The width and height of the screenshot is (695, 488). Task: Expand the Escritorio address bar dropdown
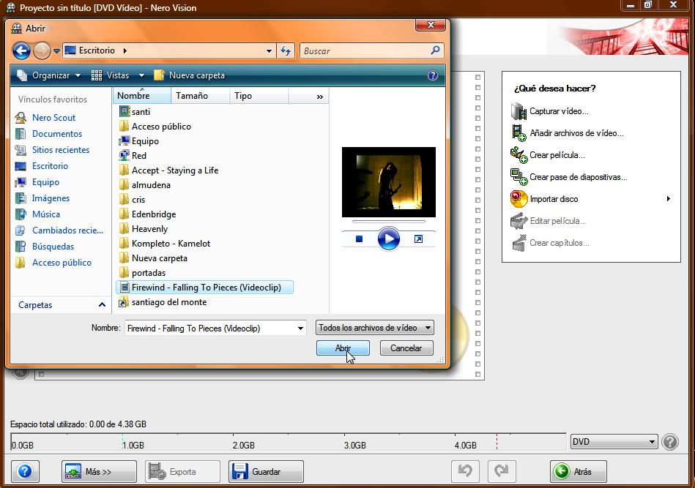[x=269, y=51]
